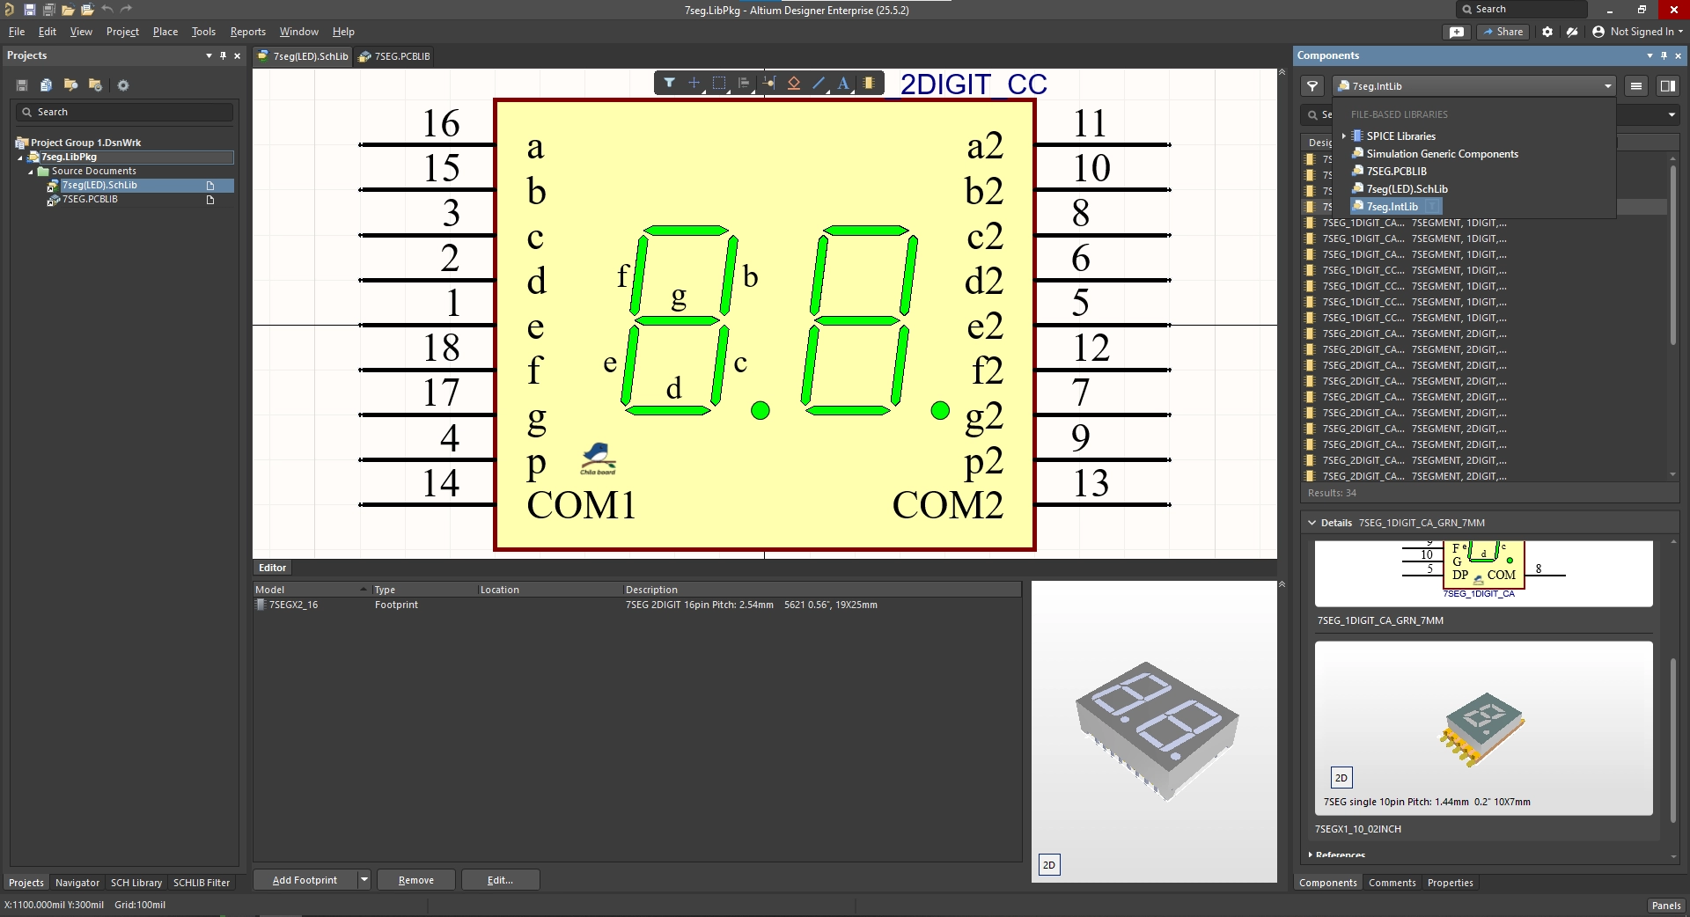Select the IEEE symbol diamond tool
The height and width of the screenshot is (917, 1690).
793,83
